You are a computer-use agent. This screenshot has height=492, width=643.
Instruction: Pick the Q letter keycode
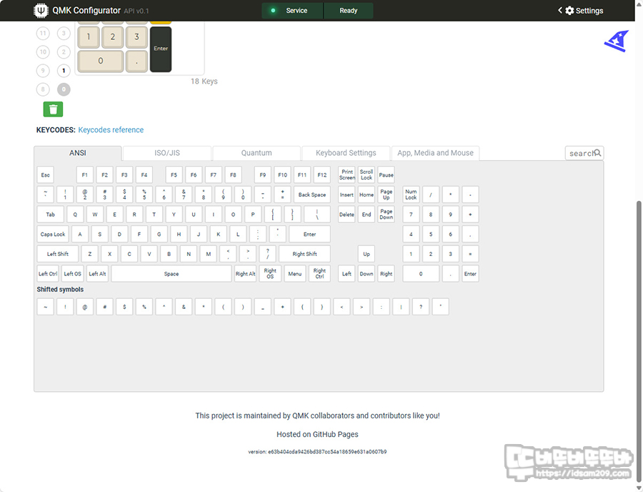(74, 215)
